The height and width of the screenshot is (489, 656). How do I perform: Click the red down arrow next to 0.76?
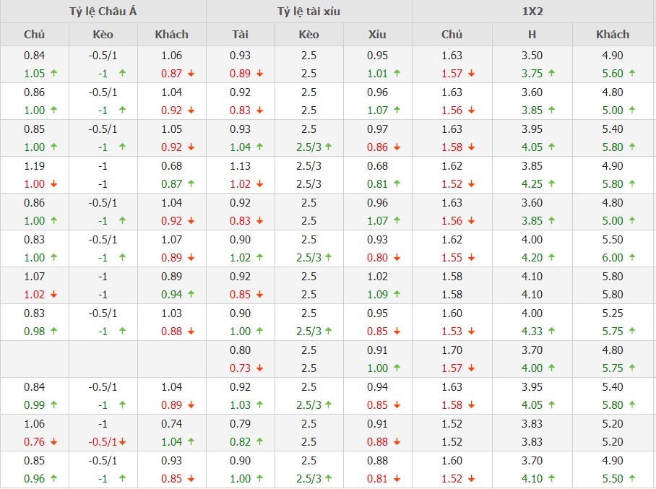tap(54, 442)
